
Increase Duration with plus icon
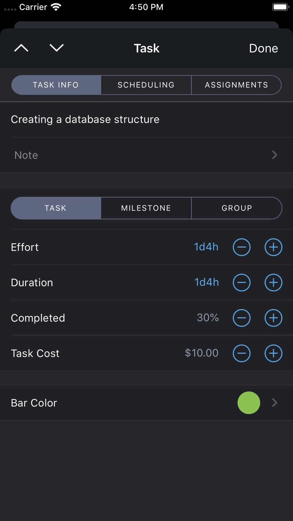[273, 282]
